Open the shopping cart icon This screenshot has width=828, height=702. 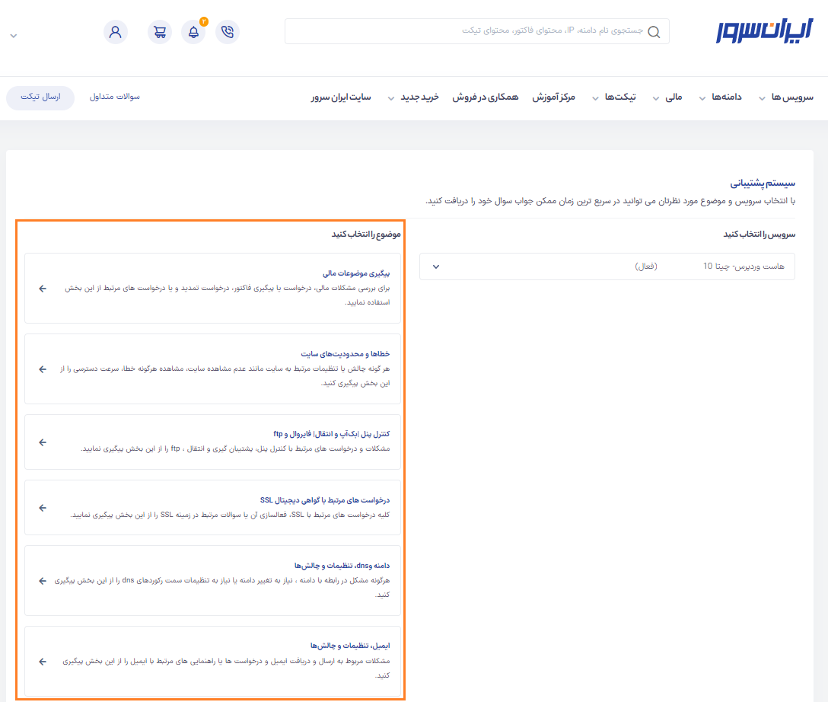(x=159, y=32)
